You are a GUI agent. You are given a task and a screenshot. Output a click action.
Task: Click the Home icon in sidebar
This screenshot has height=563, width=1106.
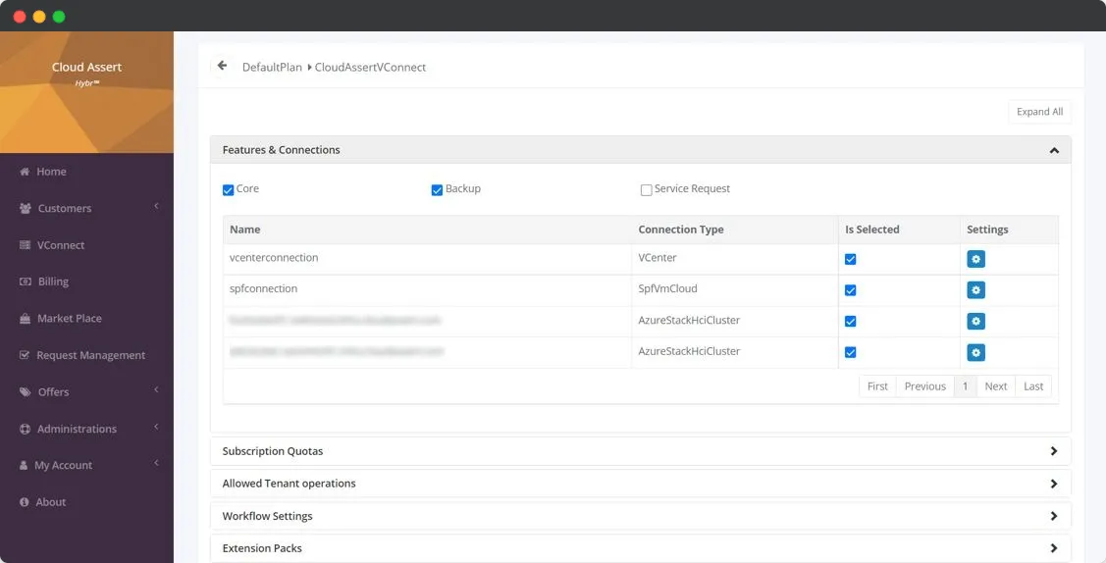25,172
